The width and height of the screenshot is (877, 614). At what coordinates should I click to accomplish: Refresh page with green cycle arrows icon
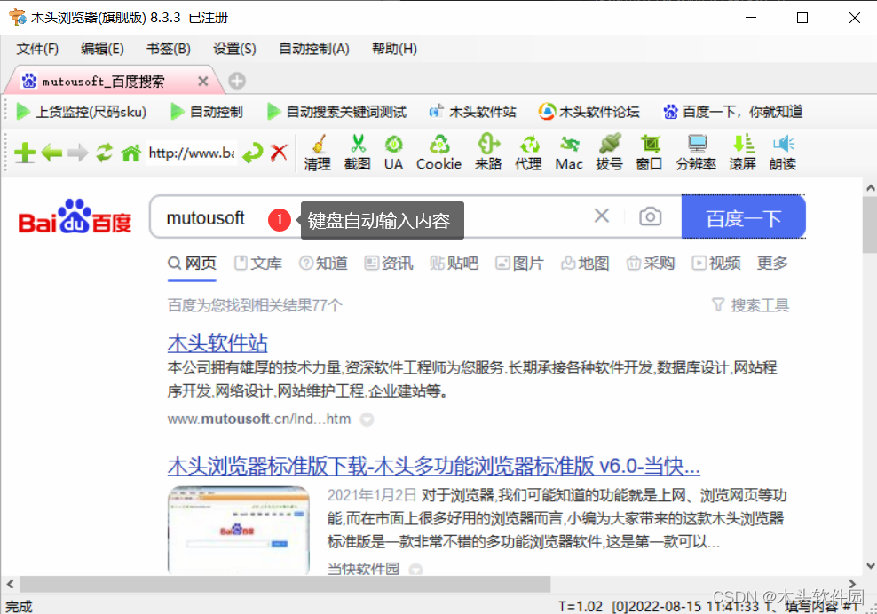(104, 152)
